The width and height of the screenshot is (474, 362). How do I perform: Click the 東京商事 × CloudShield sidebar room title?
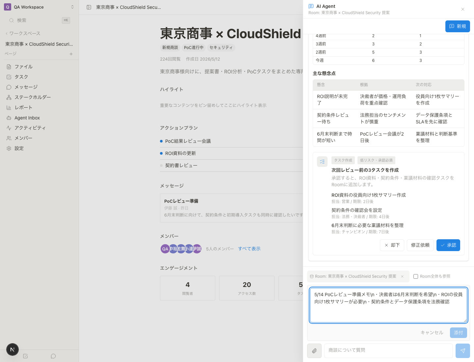tap(39, 44)
